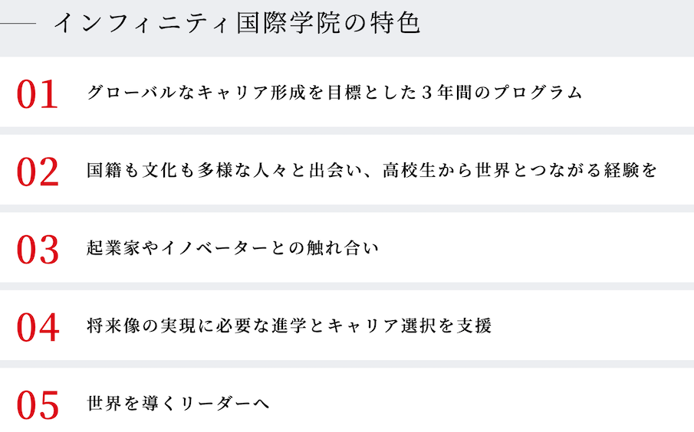Select the heading インフィニティ国際学院の特色

tap(237, 24)
